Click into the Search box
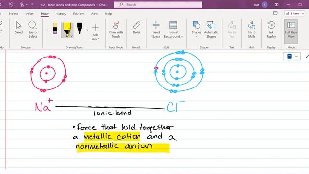The image size is (309, 174). (x=158, y=4)
